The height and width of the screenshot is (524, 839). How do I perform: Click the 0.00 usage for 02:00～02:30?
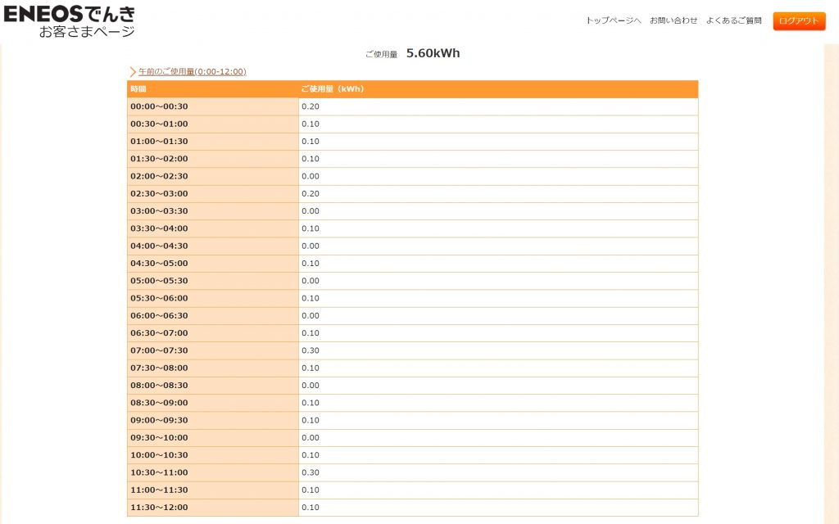point(311,176)
